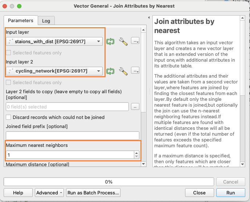Screen dimensions: 250x202
Task: Select the Parameters tab
Action: [x=21, y=21]
